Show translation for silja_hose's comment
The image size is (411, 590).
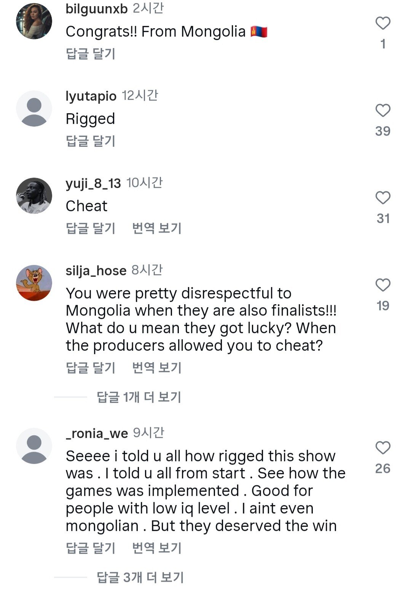157,368
